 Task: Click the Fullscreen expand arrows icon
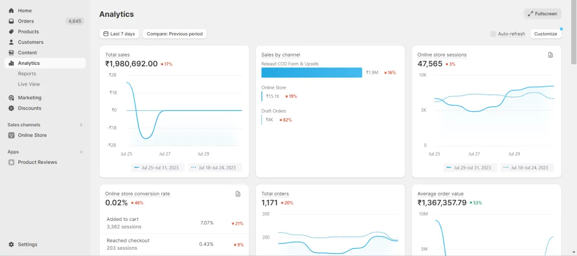click(x=530, y=14)
